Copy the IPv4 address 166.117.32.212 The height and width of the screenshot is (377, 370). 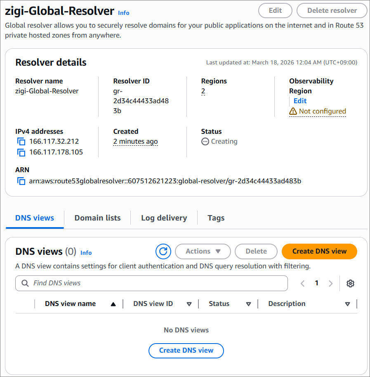[21, 141]
